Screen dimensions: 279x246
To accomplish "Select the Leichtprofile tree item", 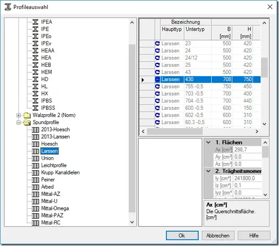I will click(x=54, y=165).
